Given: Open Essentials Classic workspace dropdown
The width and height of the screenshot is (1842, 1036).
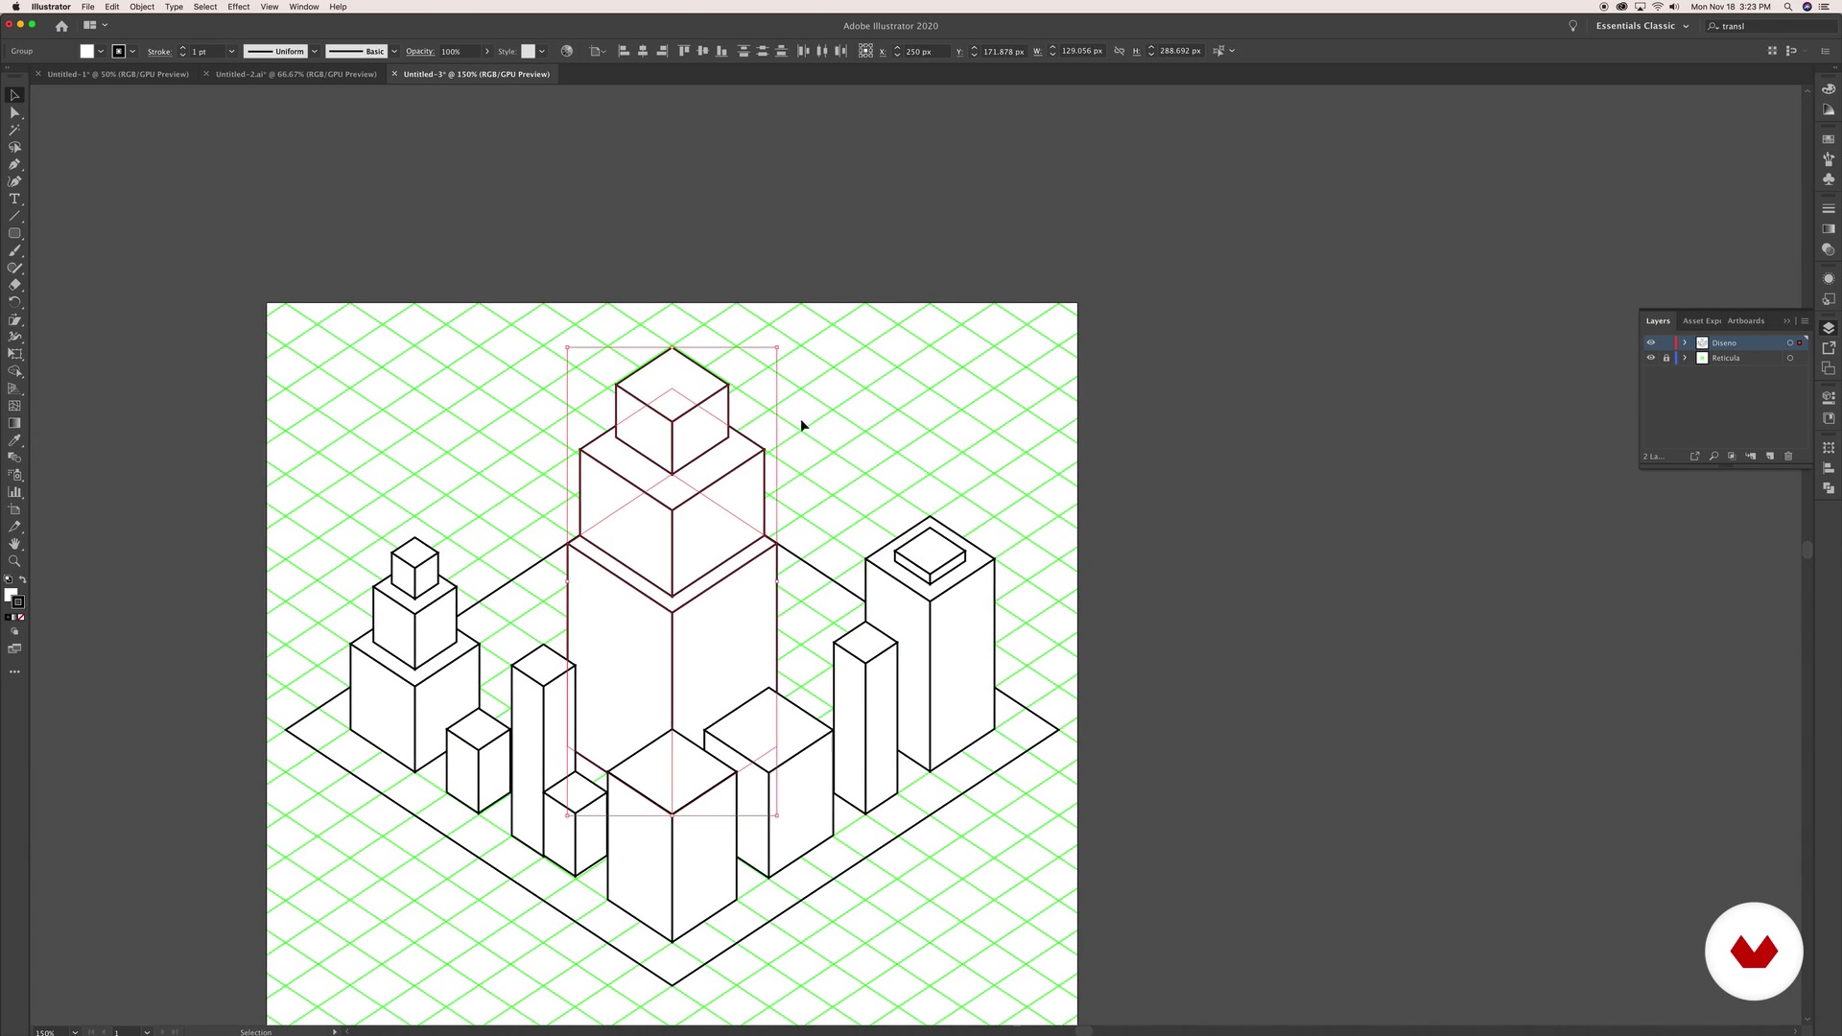Looking at the screenshot, I should (1641, 26).
